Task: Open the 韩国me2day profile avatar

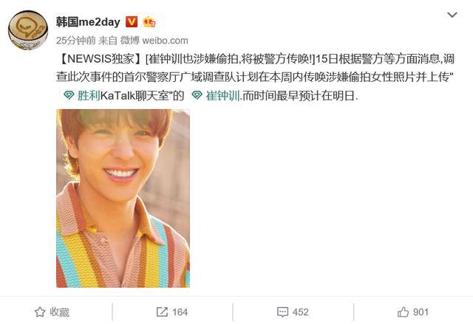Action: (28, 30)
